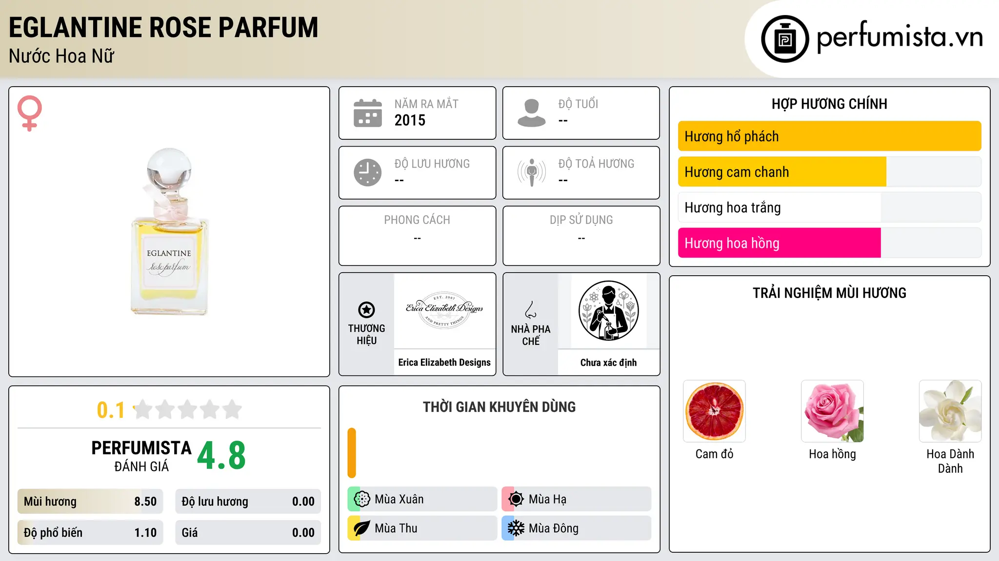This screenshot has height=561, width=999.
Task: Click the sillage projection icon
Action: click(532, 172)
